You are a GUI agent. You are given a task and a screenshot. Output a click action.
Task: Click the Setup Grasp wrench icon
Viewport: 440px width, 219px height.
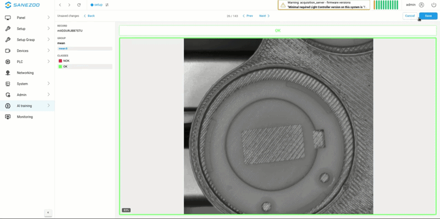8,40
